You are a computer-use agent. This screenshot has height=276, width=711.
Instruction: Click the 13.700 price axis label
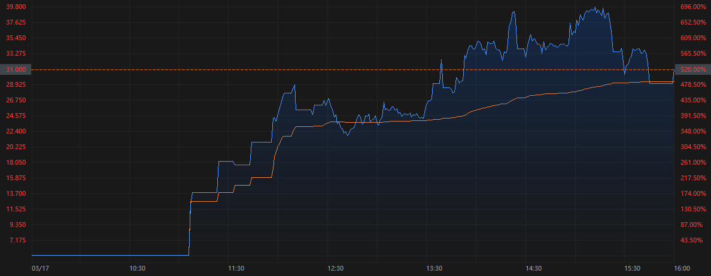[x=16, y=194]
